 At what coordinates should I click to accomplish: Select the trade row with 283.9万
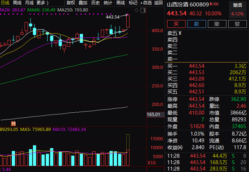[206, 169]
